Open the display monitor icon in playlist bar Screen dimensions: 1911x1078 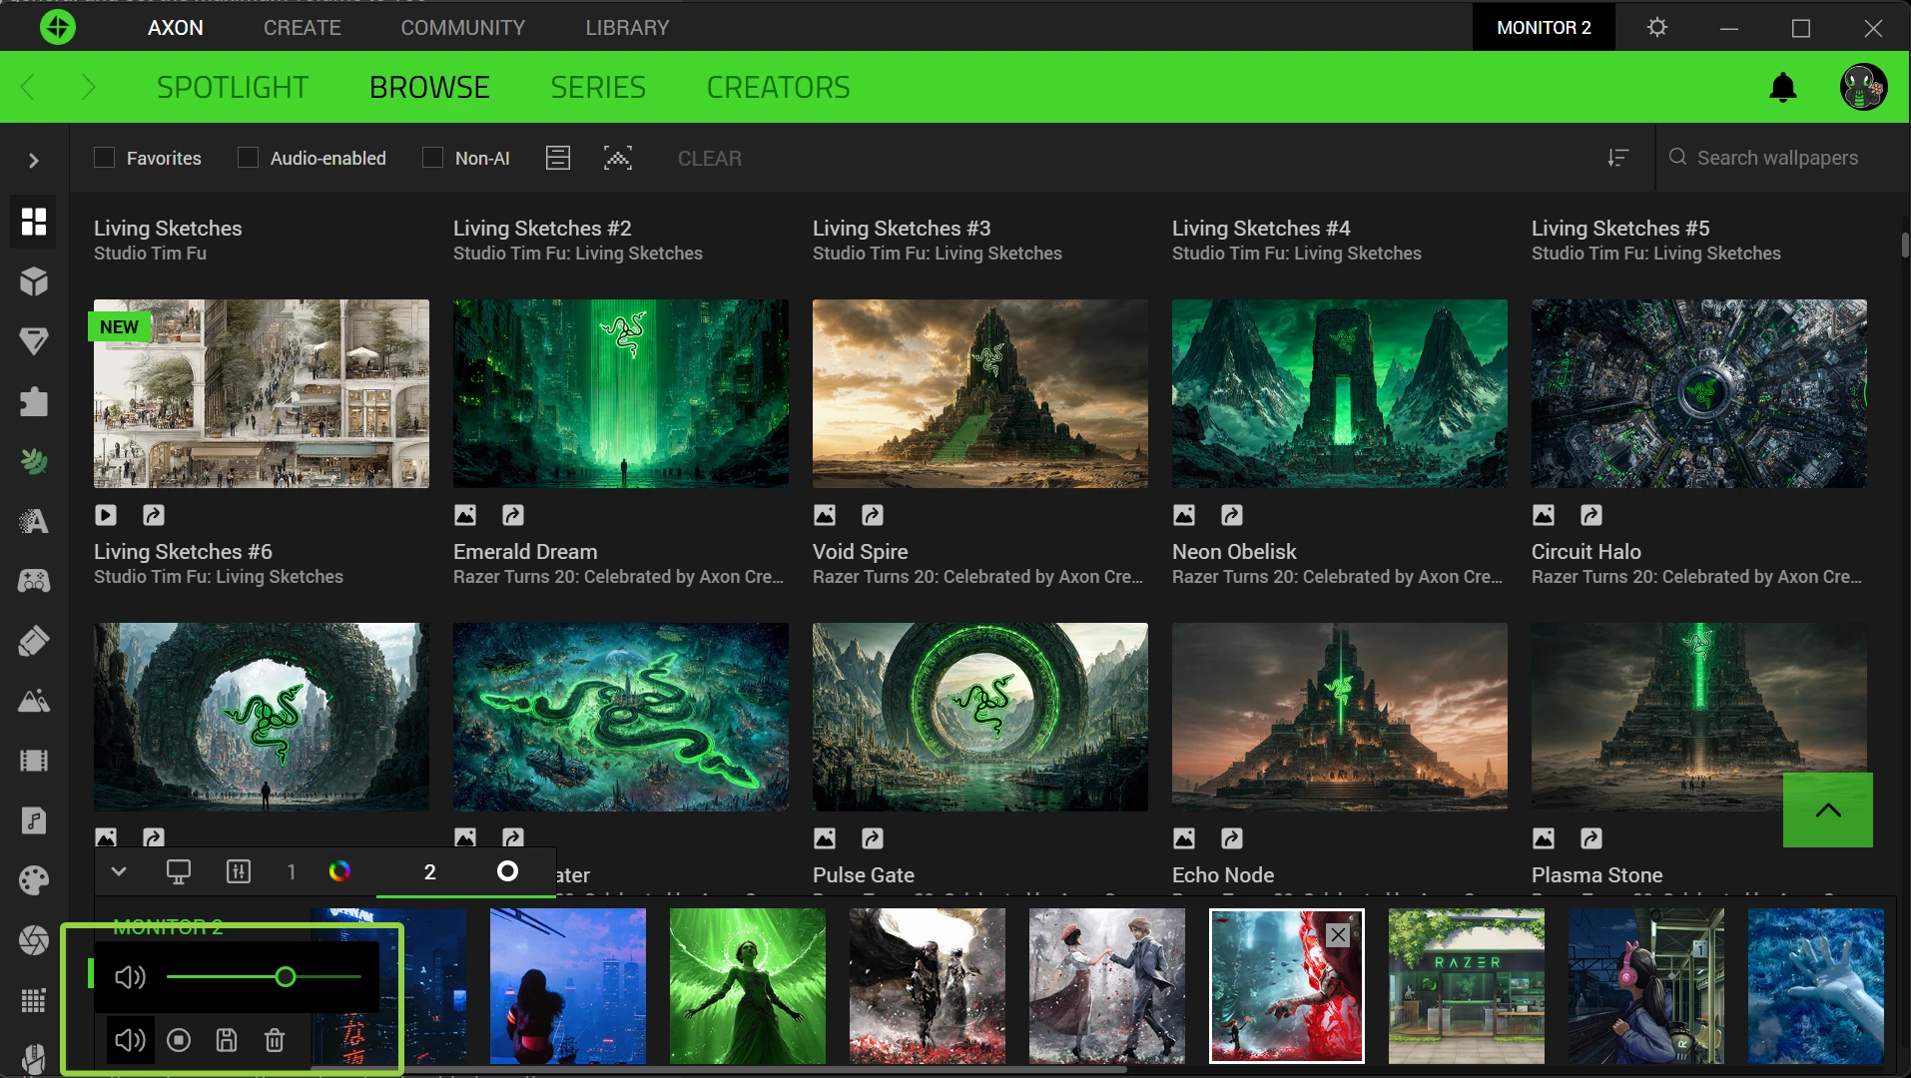[179, 871]
